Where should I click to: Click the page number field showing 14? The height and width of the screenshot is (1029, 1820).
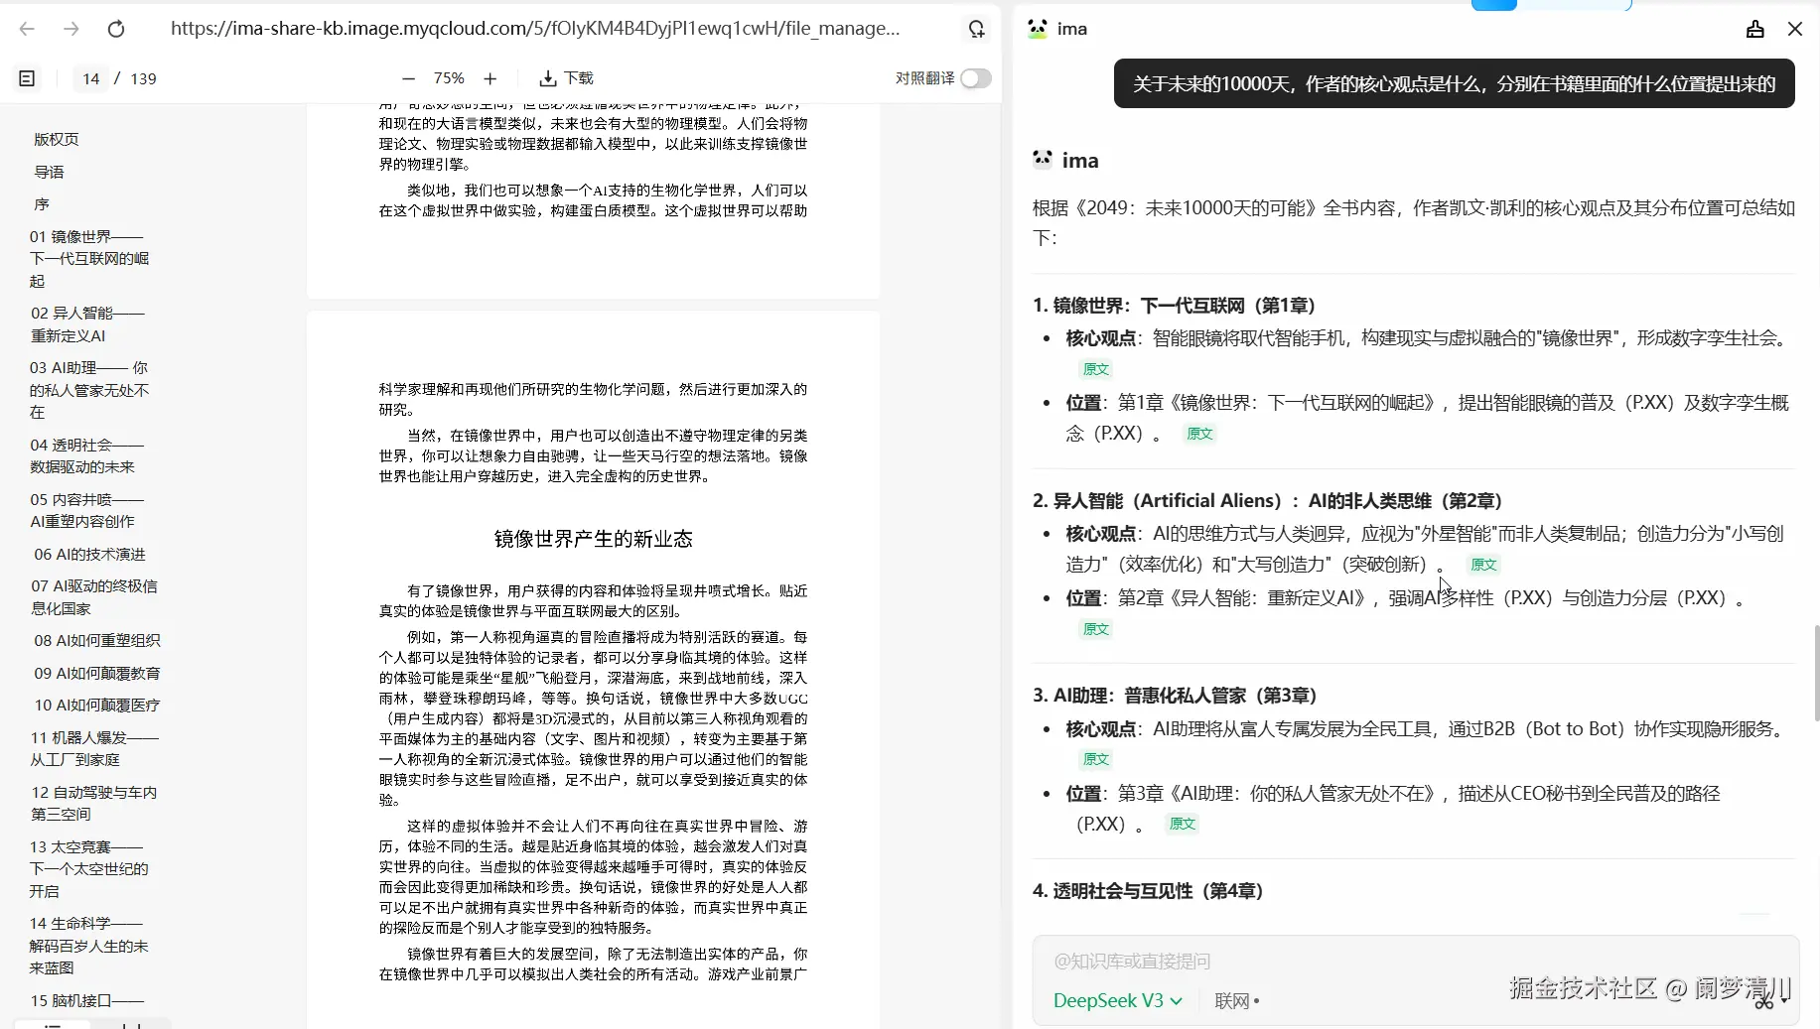click(x=91, y=78)
